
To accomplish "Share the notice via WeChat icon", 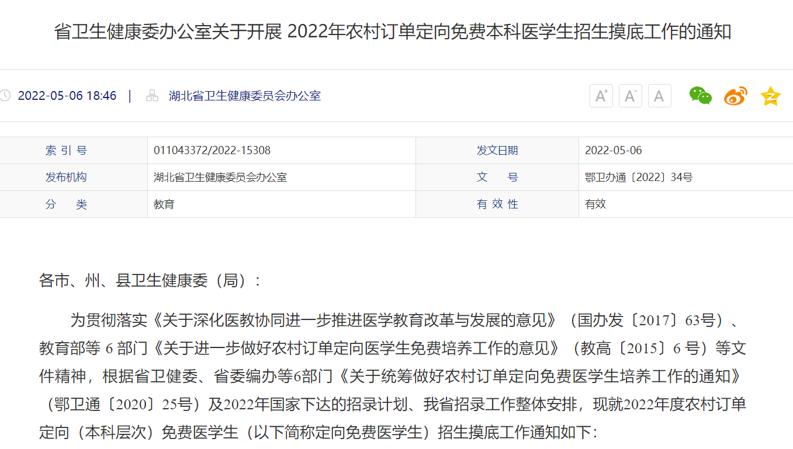I will 700,96.
